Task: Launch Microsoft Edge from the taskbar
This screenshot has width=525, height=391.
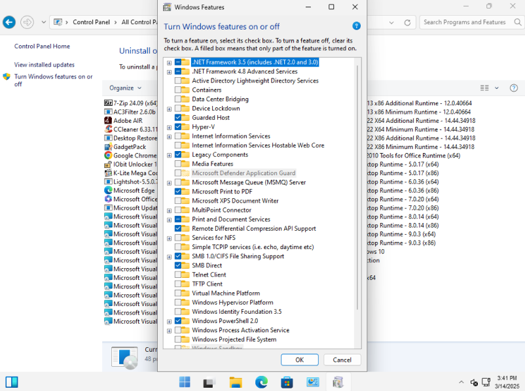Action: 261,382
